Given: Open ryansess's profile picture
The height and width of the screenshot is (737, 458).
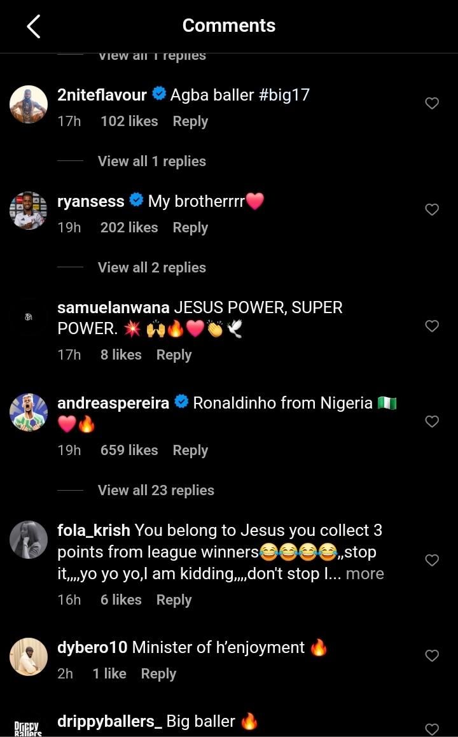Looking at the screenshot, I should click(x=29, y=210).
